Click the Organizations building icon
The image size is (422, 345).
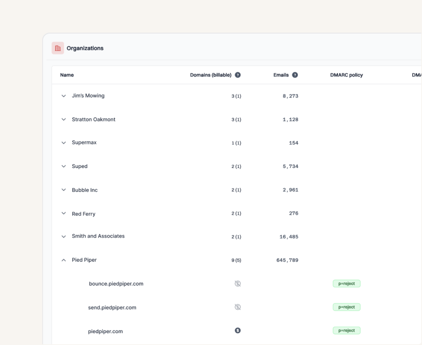tap(58, 48)
